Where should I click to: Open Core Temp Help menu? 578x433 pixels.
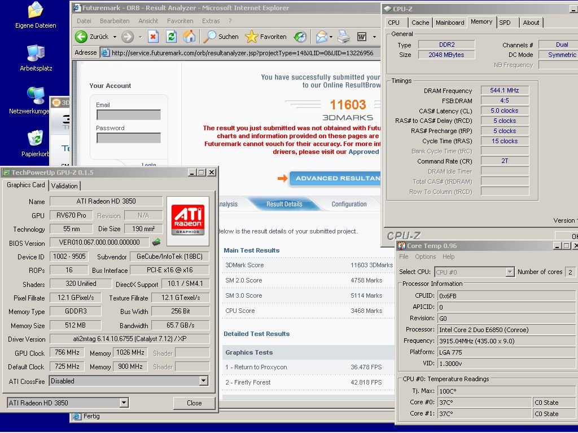449,257
